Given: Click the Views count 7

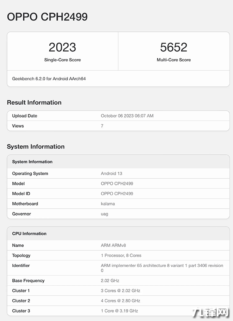Looking at the screenshot, I should click(x=102, y=126).
